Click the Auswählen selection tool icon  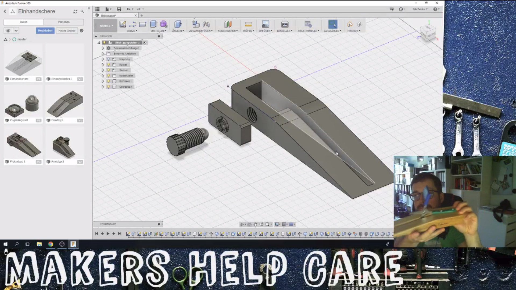332,24
